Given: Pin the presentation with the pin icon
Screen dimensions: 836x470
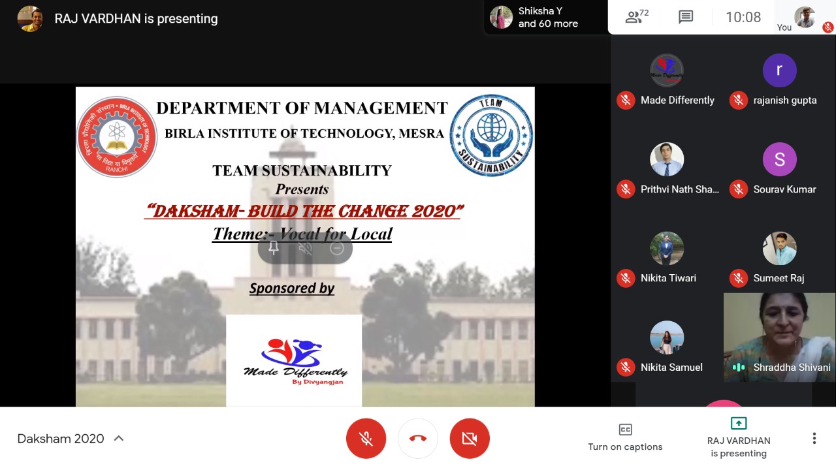Looking at the screenshot, I should point(274,248).
